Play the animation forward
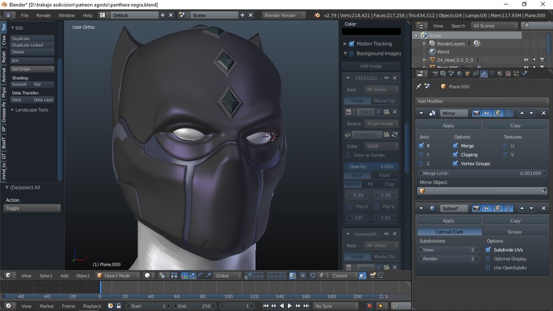 [x=289, y=306]
